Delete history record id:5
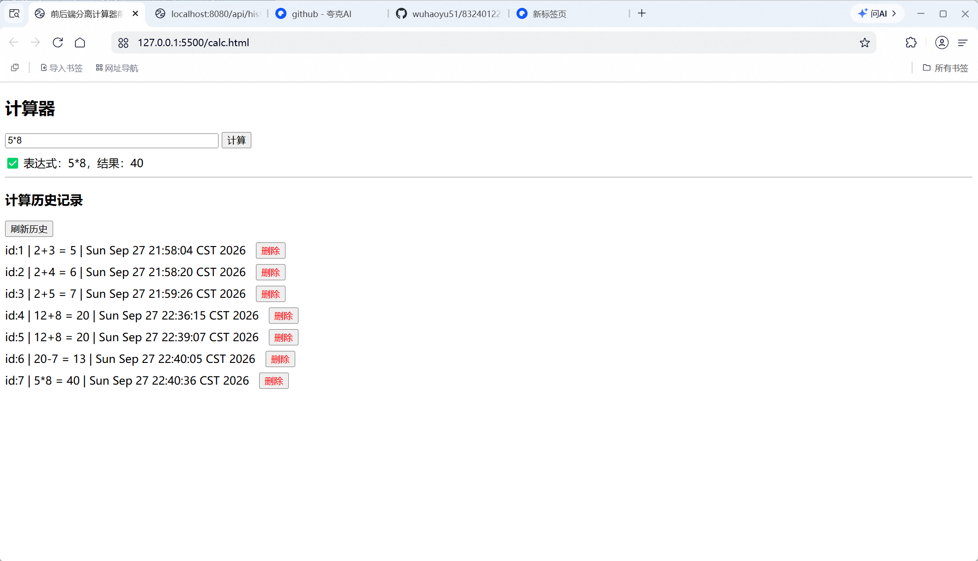Screen dimensions: 978x561 click(x=284, y=338)
